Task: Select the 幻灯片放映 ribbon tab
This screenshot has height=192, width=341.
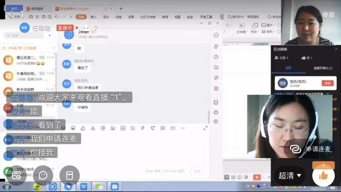Action: [x=148, y=17]
